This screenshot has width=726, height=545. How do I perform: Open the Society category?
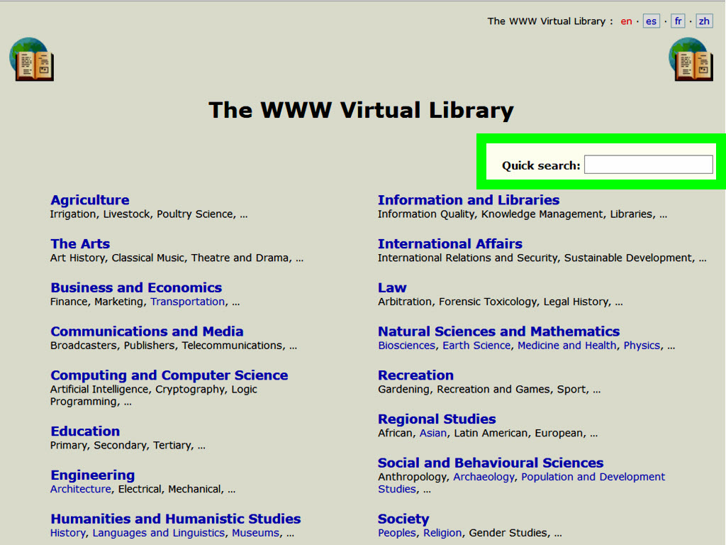[x=403, y=519]
